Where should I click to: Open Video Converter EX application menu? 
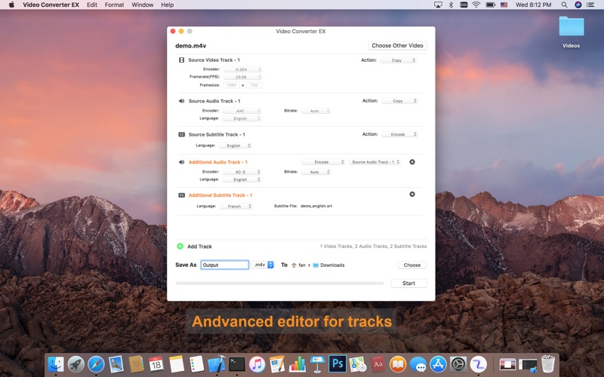(51, 5)
